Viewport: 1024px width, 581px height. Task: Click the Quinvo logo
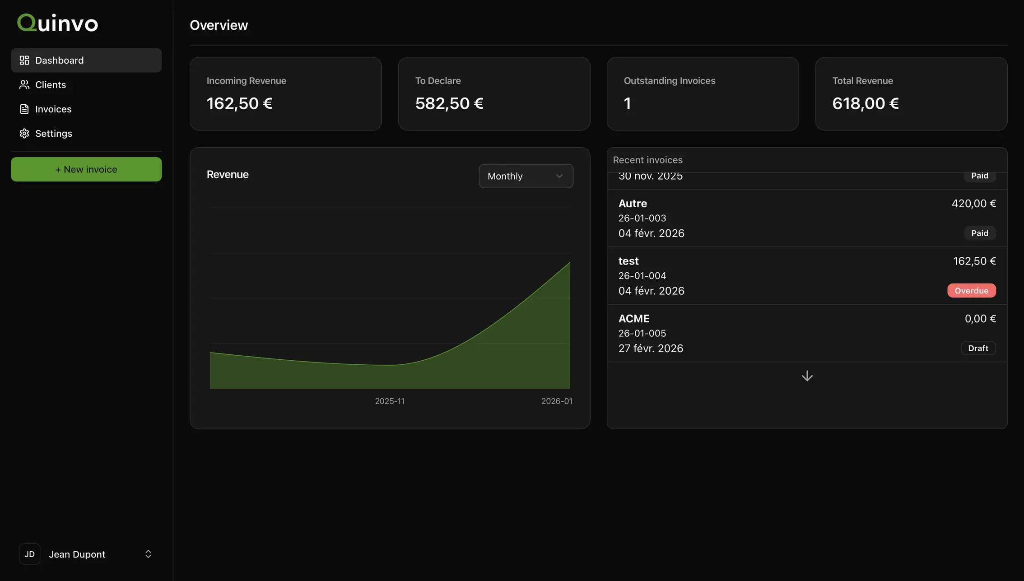(57, 23)
